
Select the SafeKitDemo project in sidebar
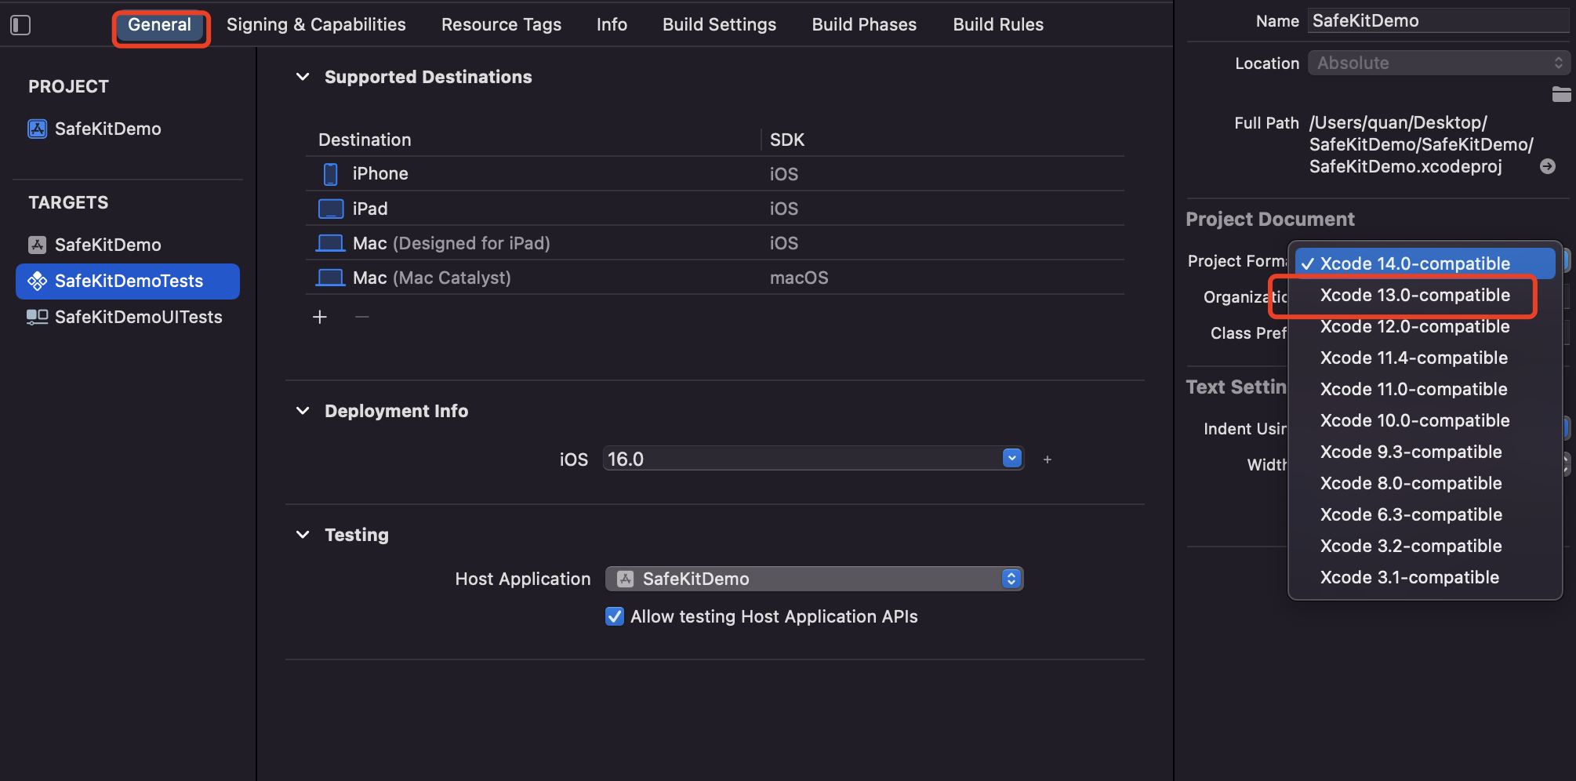coord(128,129)
